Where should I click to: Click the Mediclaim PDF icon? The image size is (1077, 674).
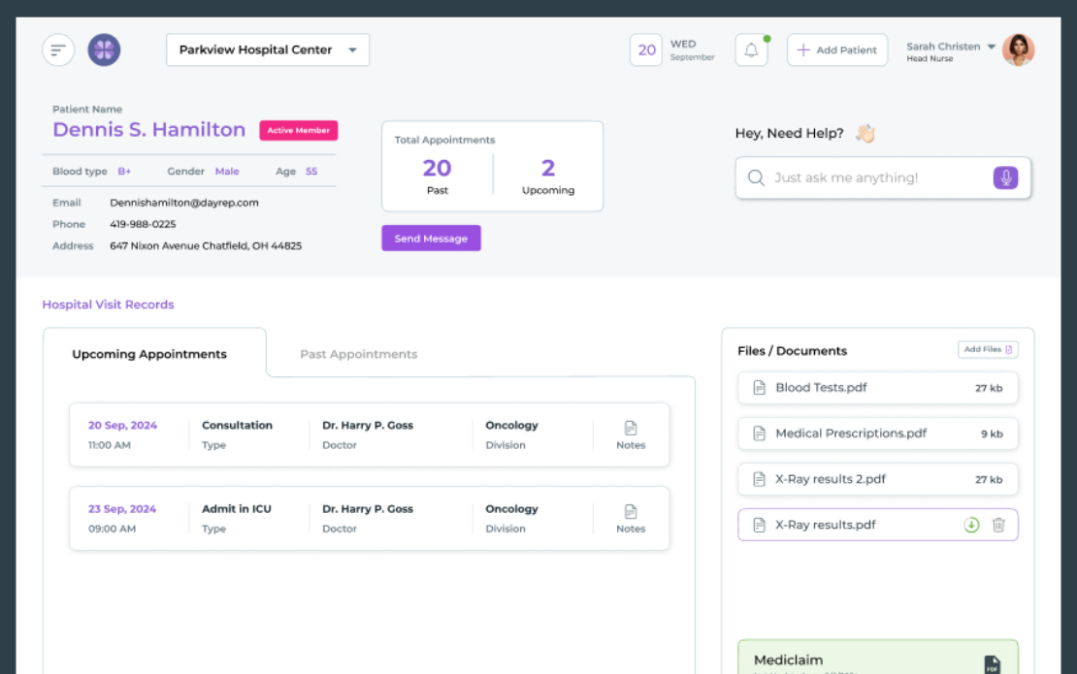pos(992,664)
